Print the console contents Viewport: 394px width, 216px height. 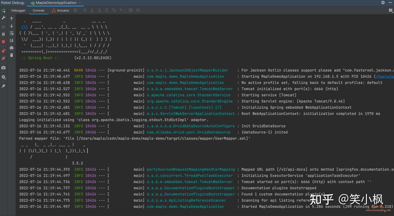11,48
